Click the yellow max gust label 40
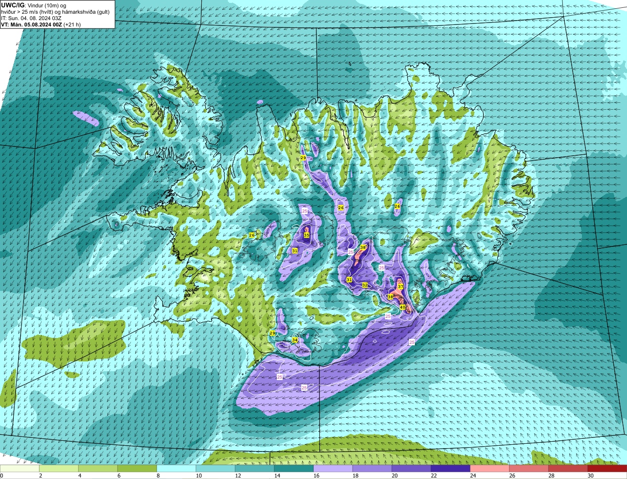The image size is (627, 479). point(403,308)
